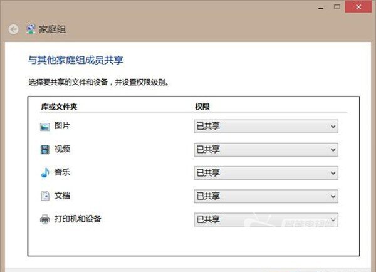The image size is (376, 272).
Task: Click the HomeGroup 家庭组 title icon
Action: point(31,29)
